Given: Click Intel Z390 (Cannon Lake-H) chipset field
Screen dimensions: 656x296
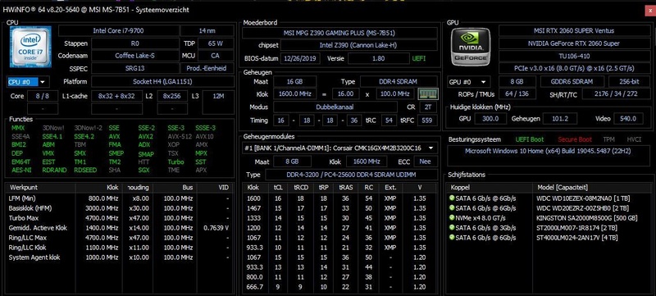Looking at the screenshot, I should pos(358,45).
